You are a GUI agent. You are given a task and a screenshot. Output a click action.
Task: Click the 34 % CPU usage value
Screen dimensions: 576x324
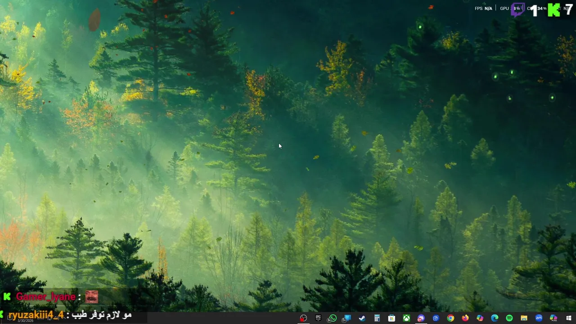[541, 9]
